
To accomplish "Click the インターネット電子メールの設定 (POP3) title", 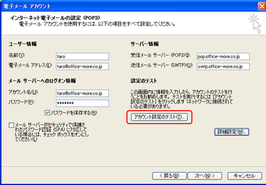I will pyautogui.click(x=55, y=18).
